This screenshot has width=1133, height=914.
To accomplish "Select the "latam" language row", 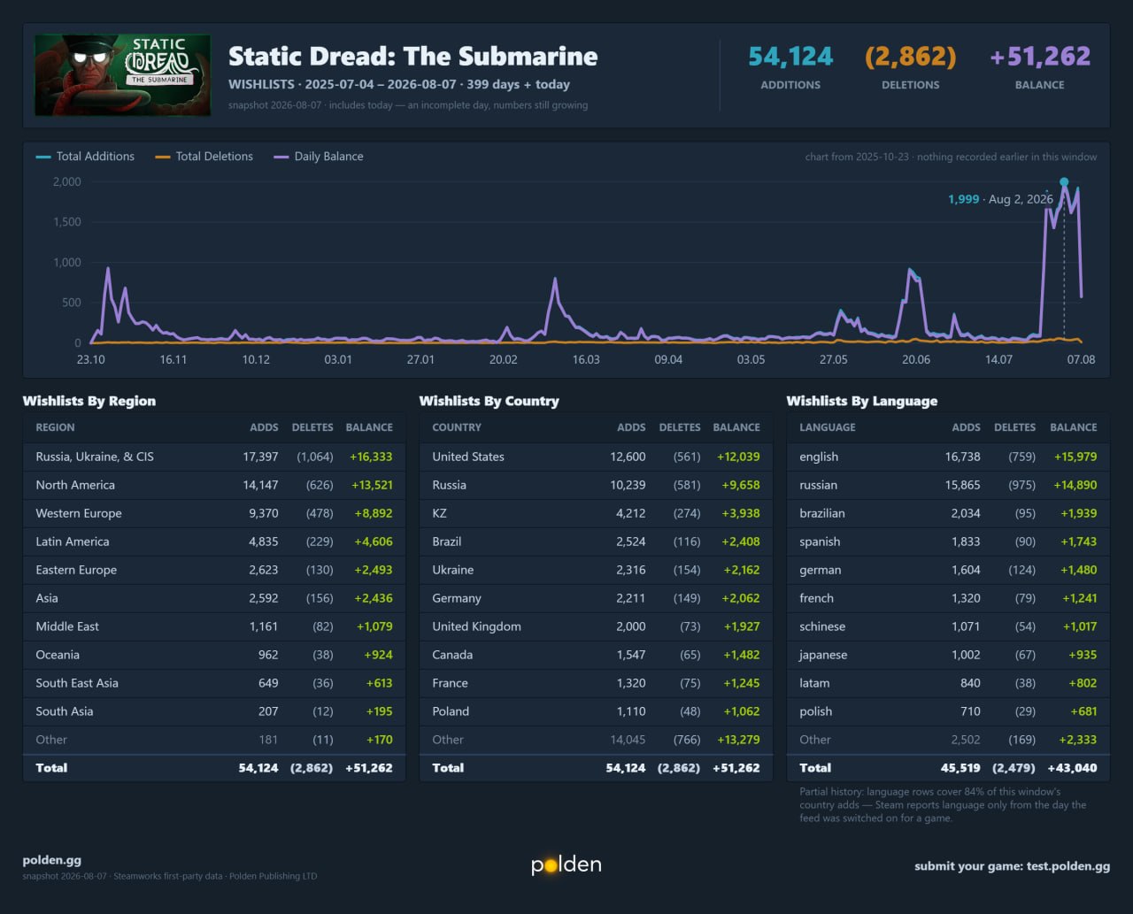I will [948, 683].
